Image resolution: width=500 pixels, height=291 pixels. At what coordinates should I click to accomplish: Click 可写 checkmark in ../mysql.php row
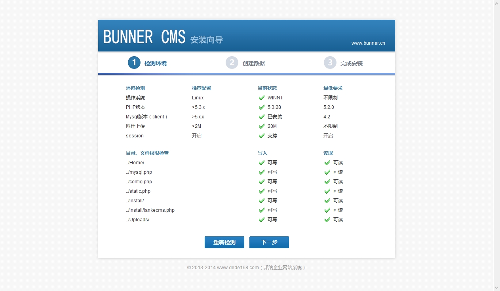[x=261, y=172]
